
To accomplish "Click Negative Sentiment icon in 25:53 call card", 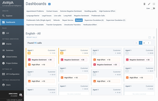I will (127, 60).
